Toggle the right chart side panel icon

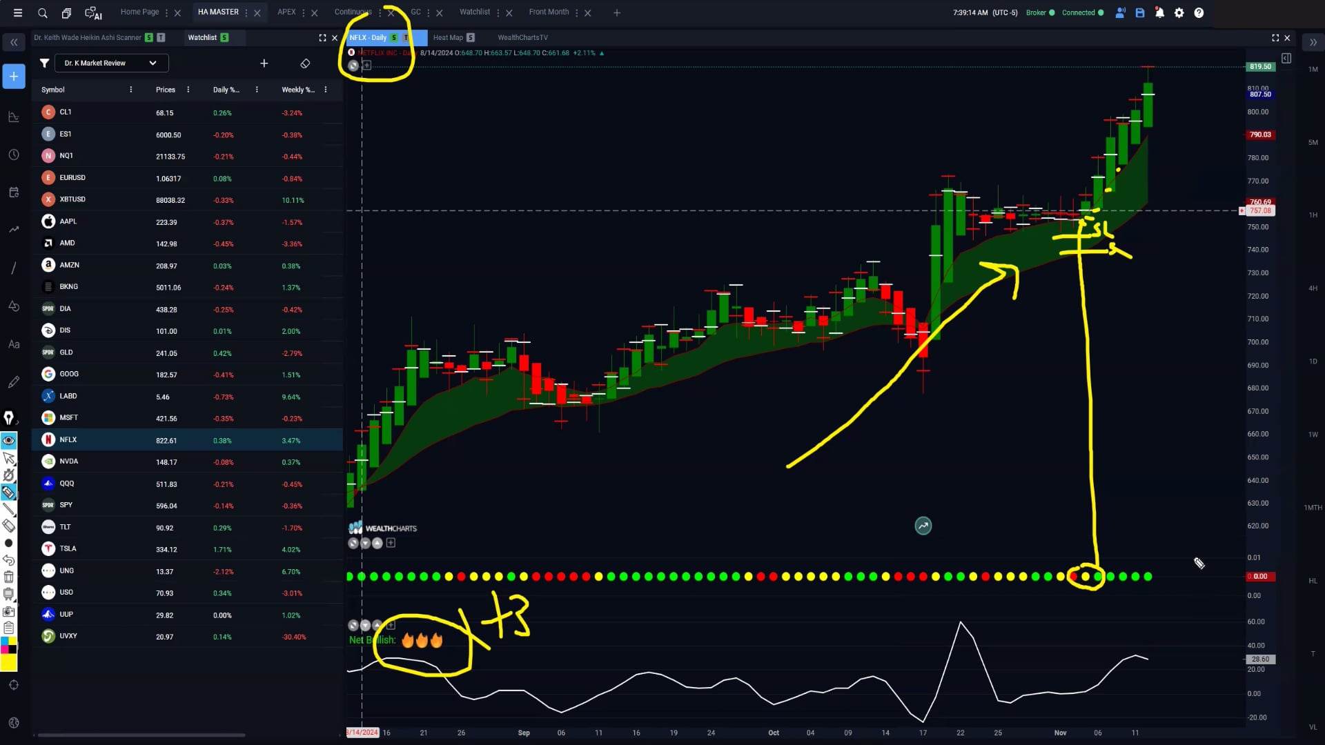pyautogui.click(x=1286, y=59)
